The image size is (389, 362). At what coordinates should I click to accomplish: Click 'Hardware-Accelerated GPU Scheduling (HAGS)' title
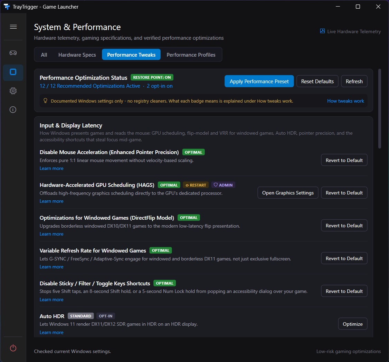click(x=97, y=185)
